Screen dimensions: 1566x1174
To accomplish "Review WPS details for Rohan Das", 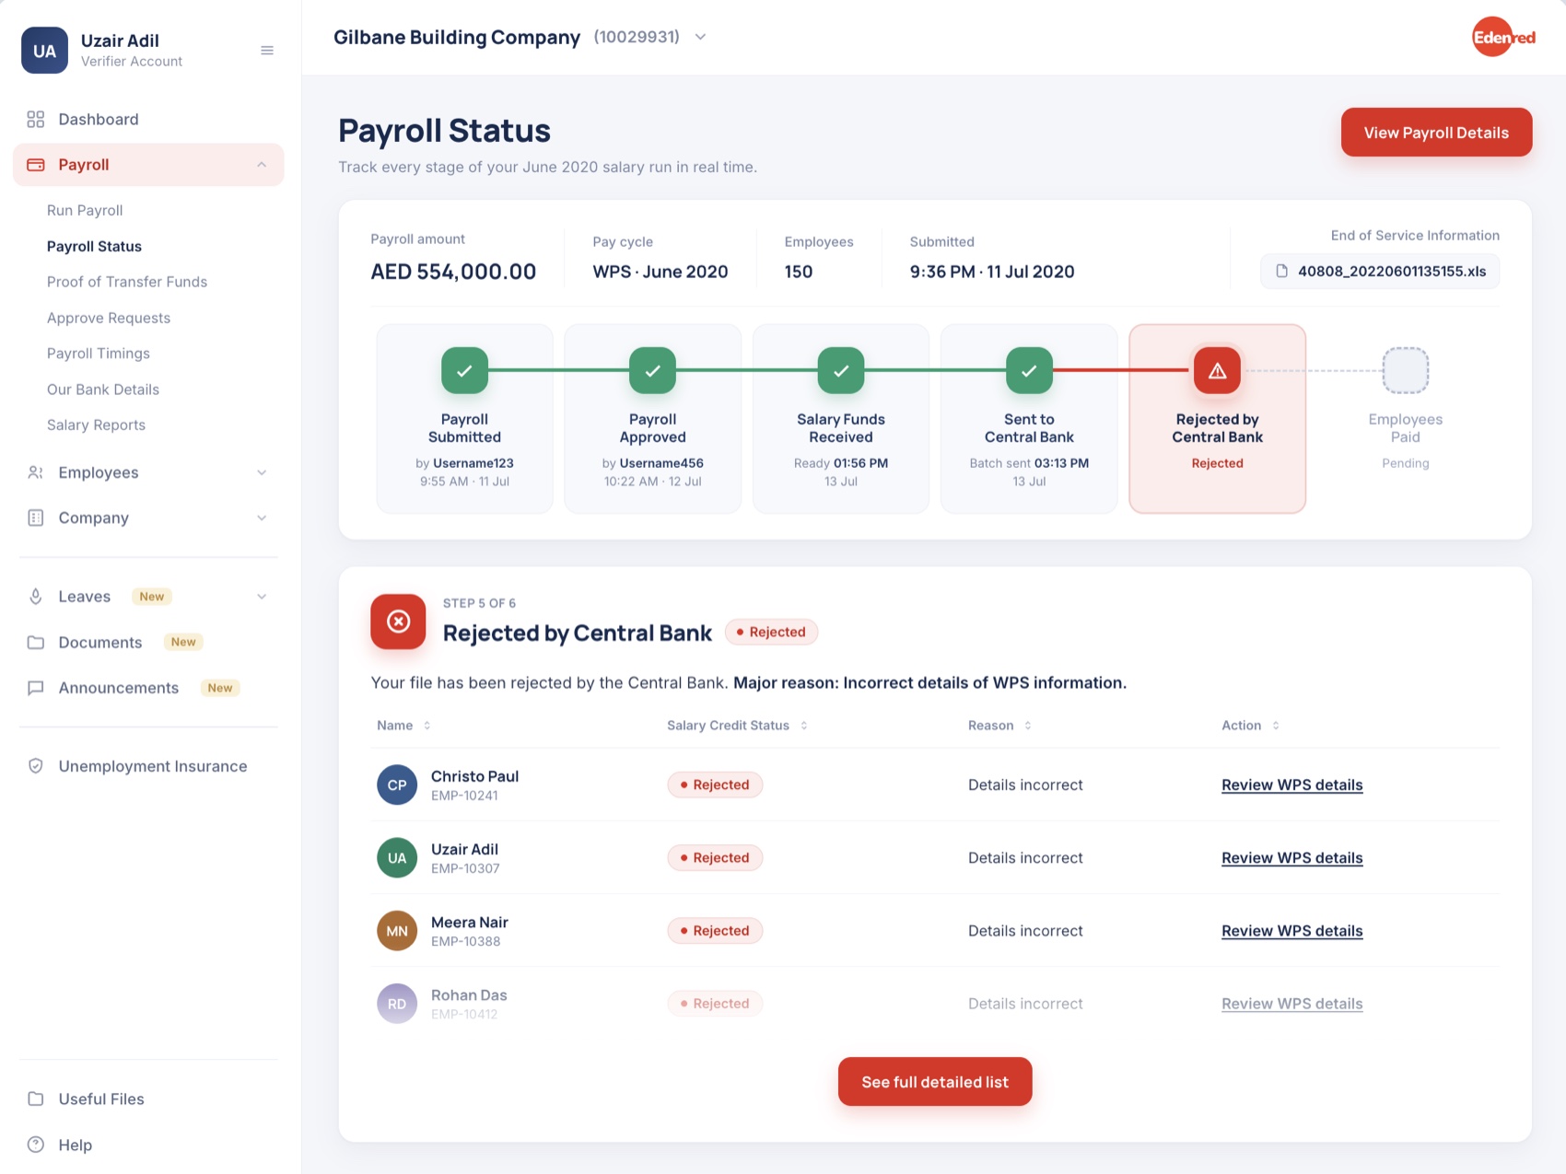I will 1291,1004.
